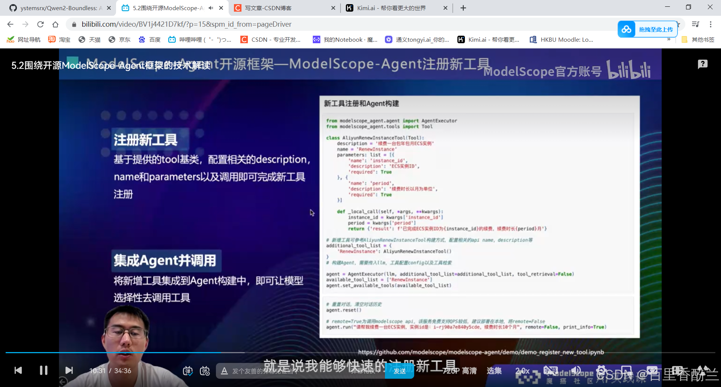
Task: View site info via the lock icon
Action: click(74, 24)
